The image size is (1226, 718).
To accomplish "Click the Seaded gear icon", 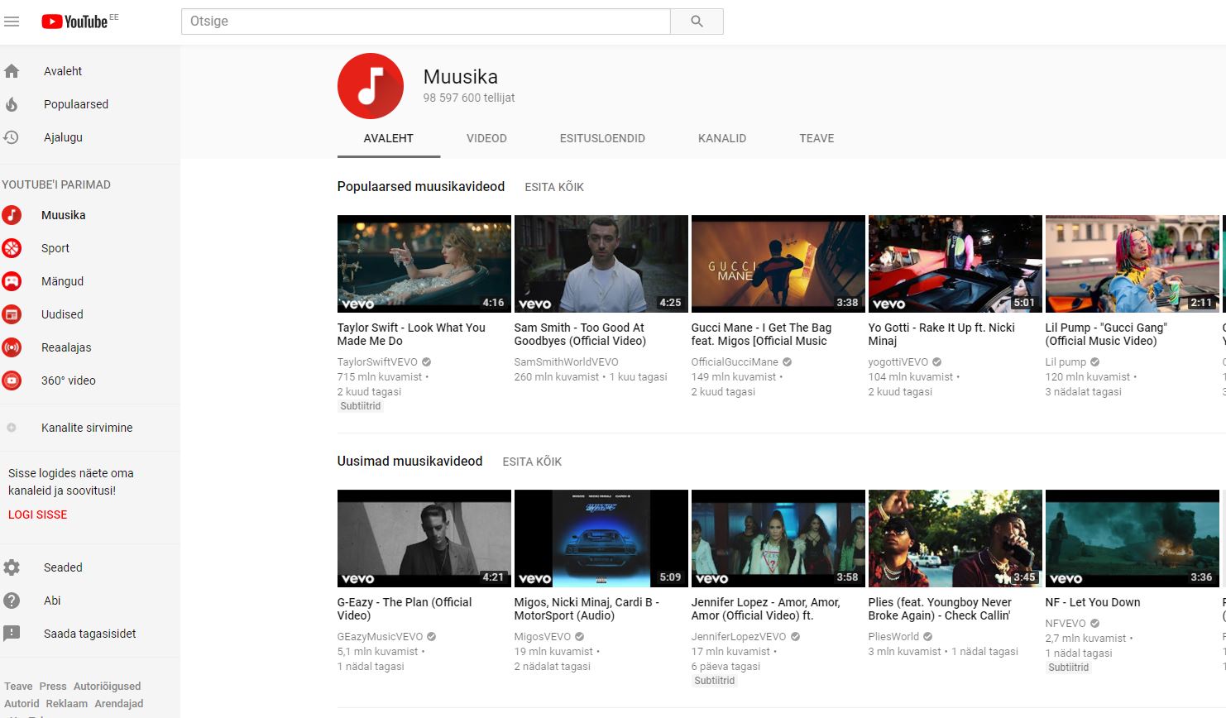I will 12,567.
